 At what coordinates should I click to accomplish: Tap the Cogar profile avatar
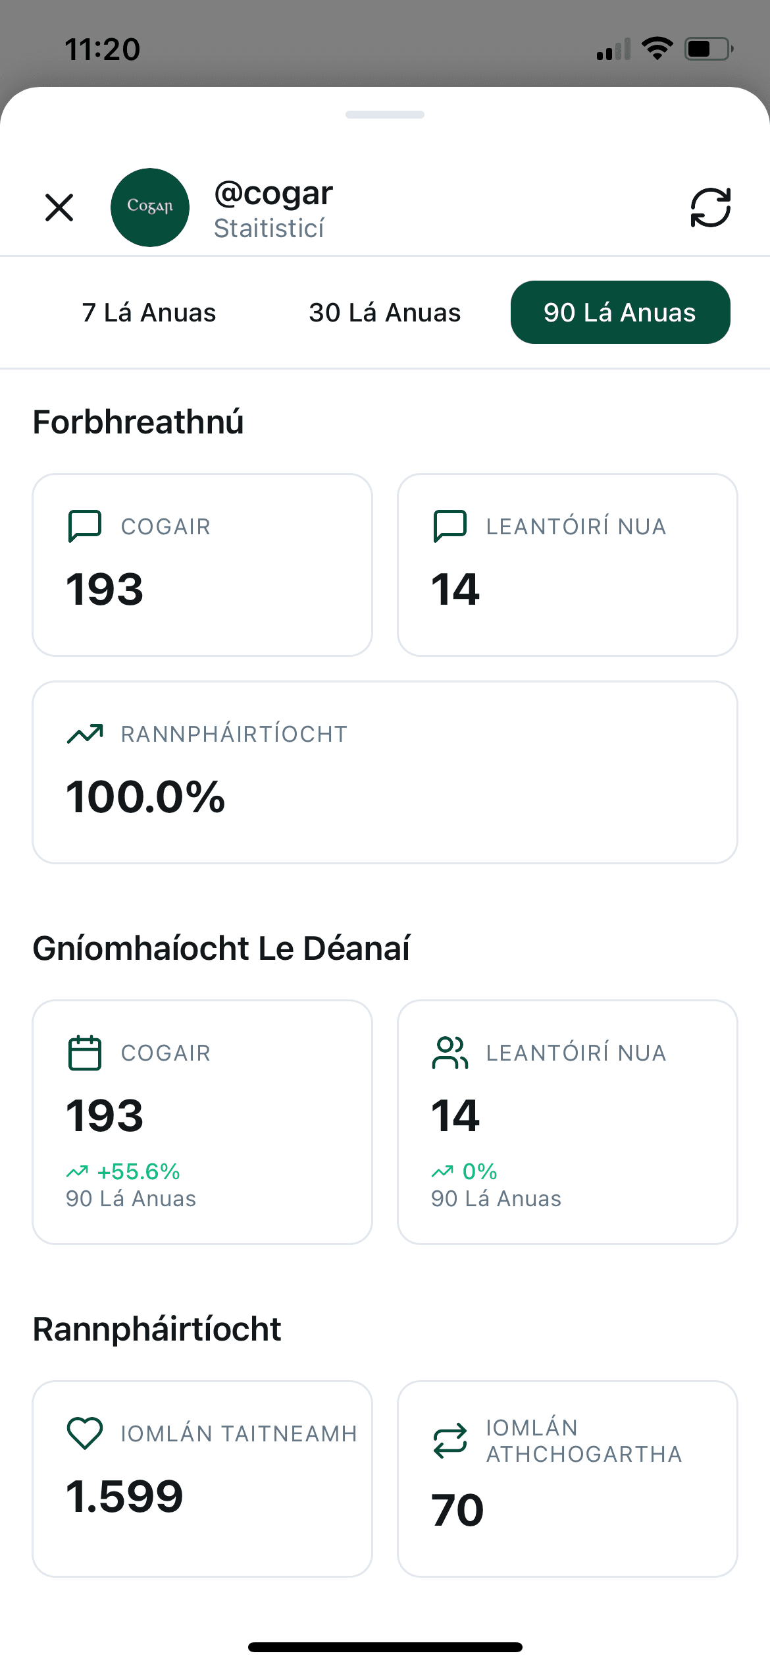(150, 208)
